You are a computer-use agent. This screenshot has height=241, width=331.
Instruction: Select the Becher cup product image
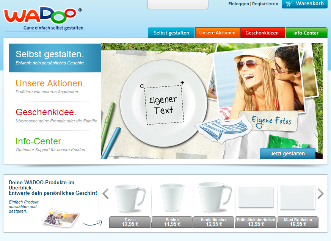point(172,197)
